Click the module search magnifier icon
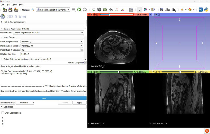 click(x=33, y=10)
